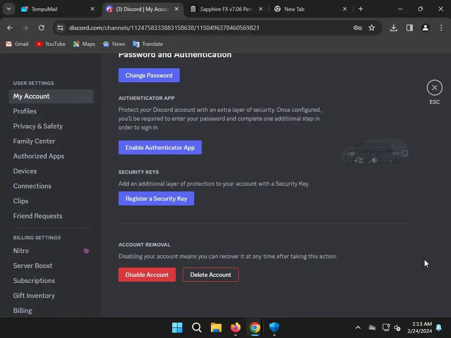The height and width of the screenshot is (338, 451).
Task: Open Profiles settings
Action: (51, 111)
